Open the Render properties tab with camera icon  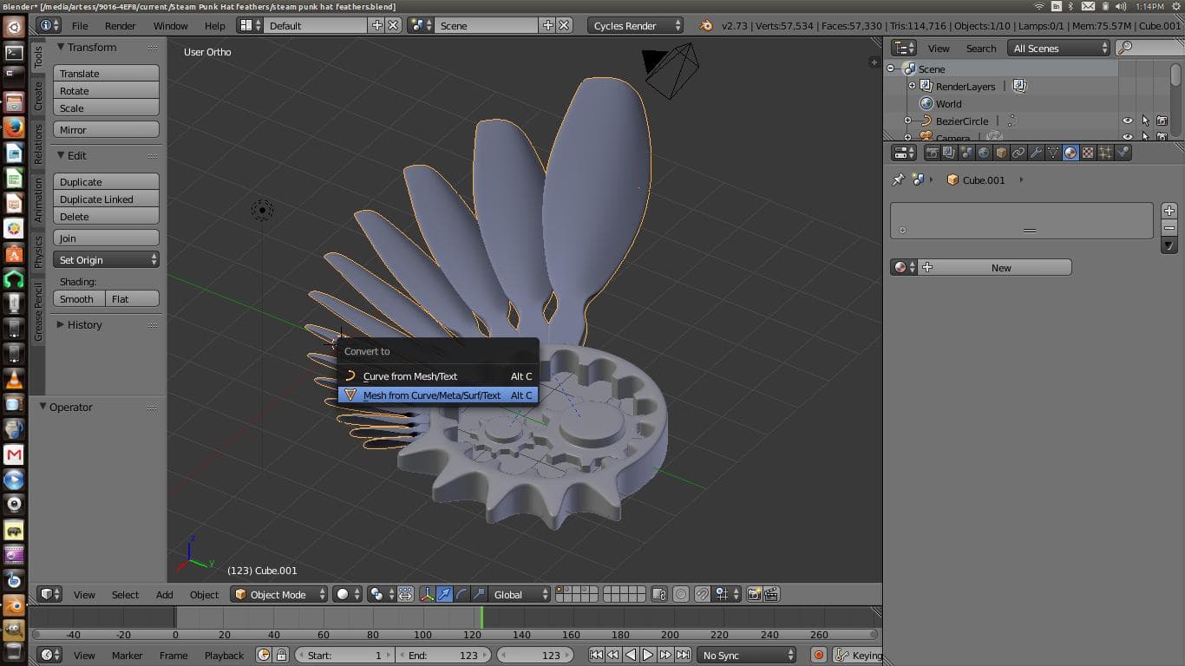933,153
